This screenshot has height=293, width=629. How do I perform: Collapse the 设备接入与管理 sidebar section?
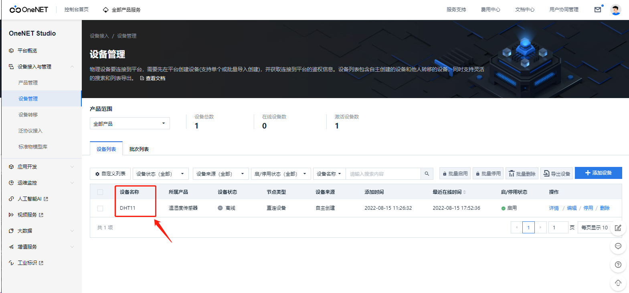[x=72, y=67]
